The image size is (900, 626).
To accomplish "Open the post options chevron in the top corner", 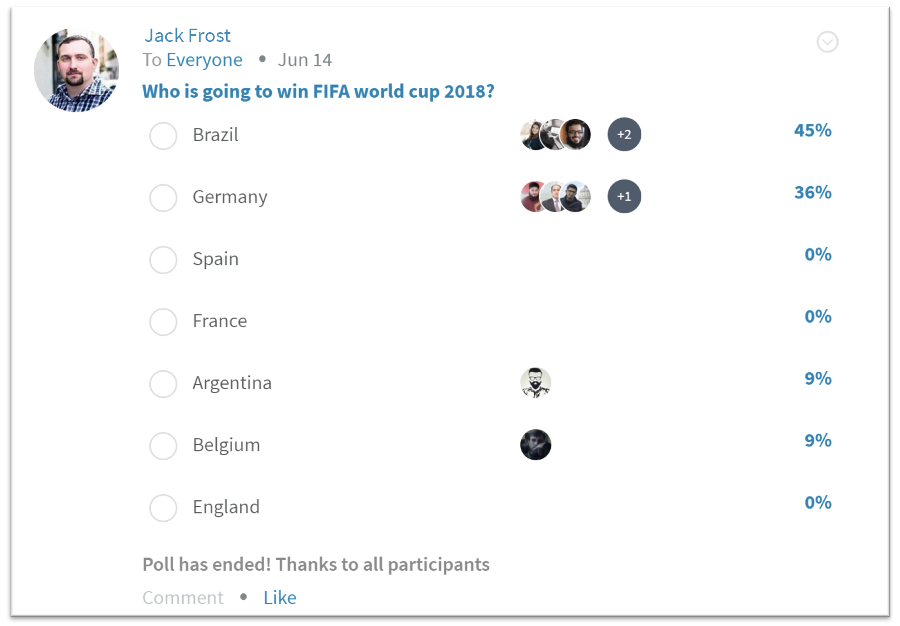I will 827,42.
